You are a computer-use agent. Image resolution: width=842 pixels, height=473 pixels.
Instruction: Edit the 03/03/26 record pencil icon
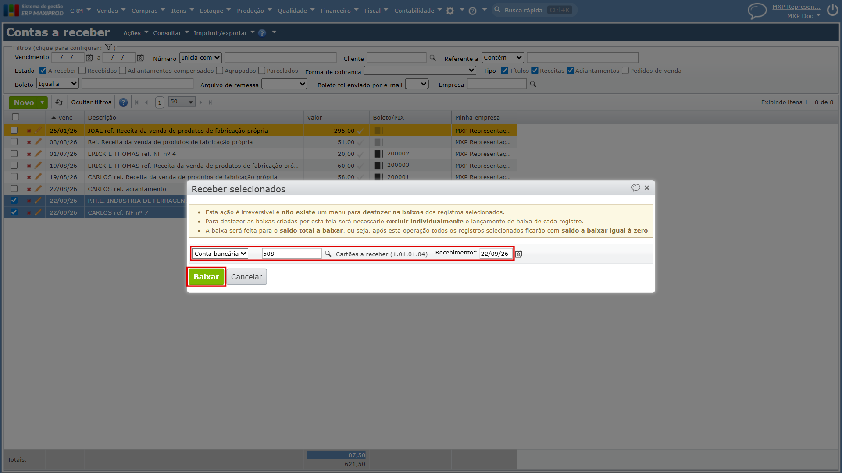[38, 142]
